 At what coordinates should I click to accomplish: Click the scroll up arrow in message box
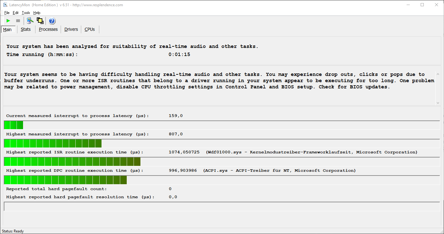[x=438, y=74]
